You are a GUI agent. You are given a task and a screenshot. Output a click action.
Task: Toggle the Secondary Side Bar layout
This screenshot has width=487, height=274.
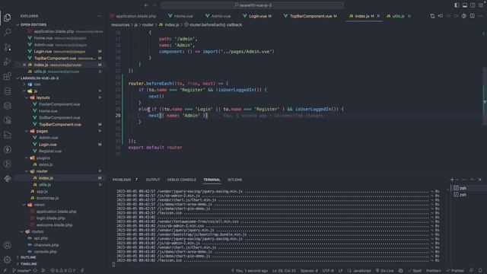[473, 5]
